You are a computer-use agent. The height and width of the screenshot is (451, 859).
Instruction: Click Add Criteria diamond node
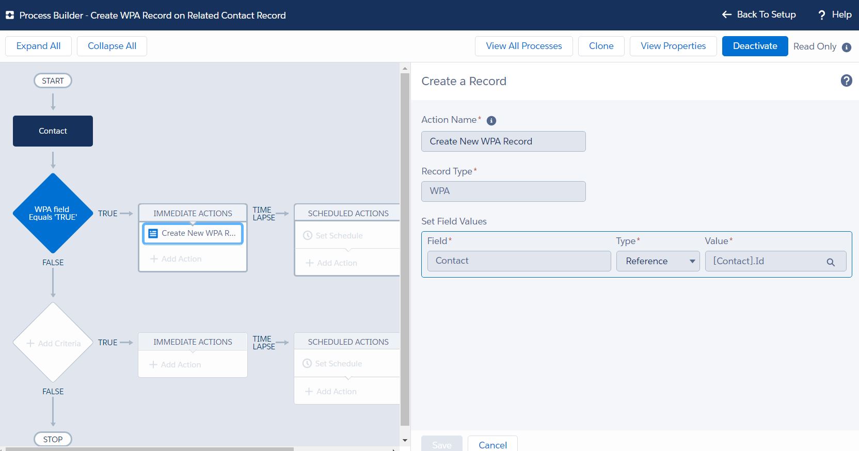coord(53,343)
